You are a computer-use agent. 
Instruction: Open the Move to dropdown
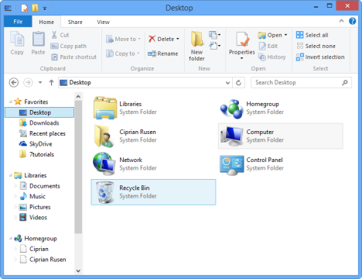pos(123,39)
